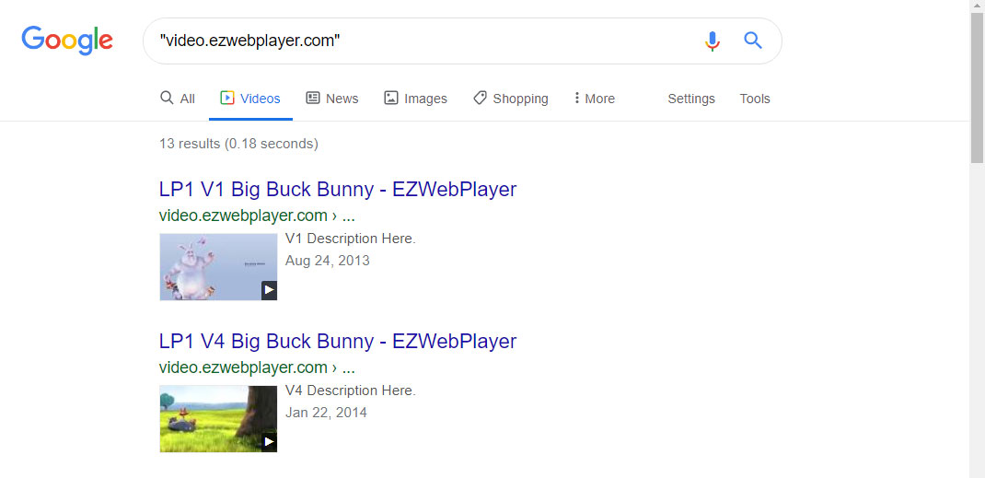
Task: Expand the More options menu
Action: (x=594, y=99)
